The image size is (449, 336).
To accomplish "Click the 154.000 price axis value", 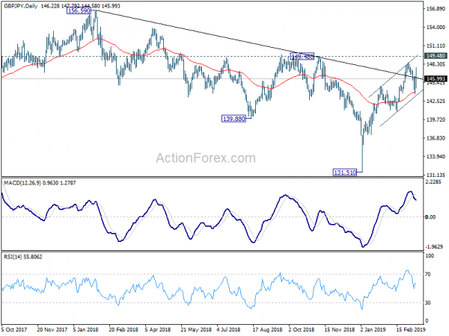I will tap(436, 27).
